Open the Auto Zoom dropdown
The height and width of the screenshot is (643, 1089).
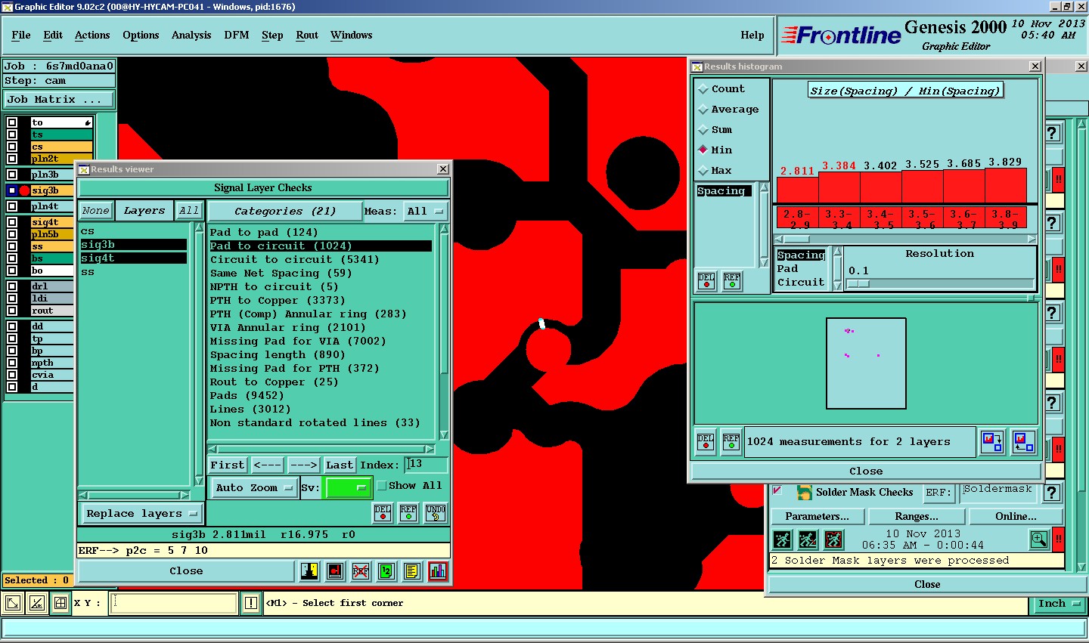253,488
